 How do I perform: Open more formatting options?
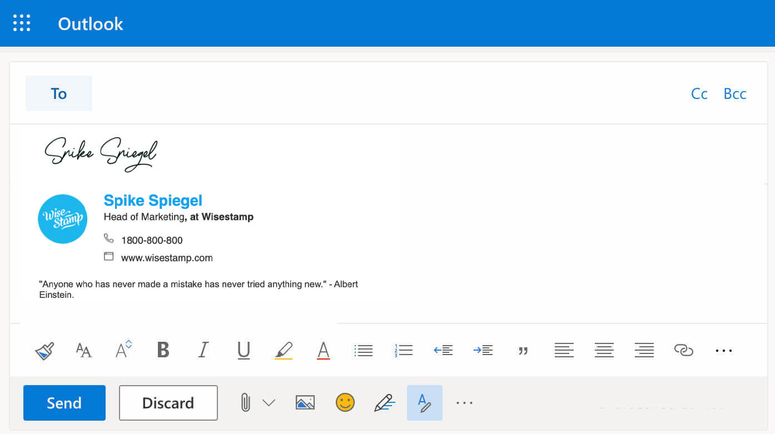click(x=724, y=351)
